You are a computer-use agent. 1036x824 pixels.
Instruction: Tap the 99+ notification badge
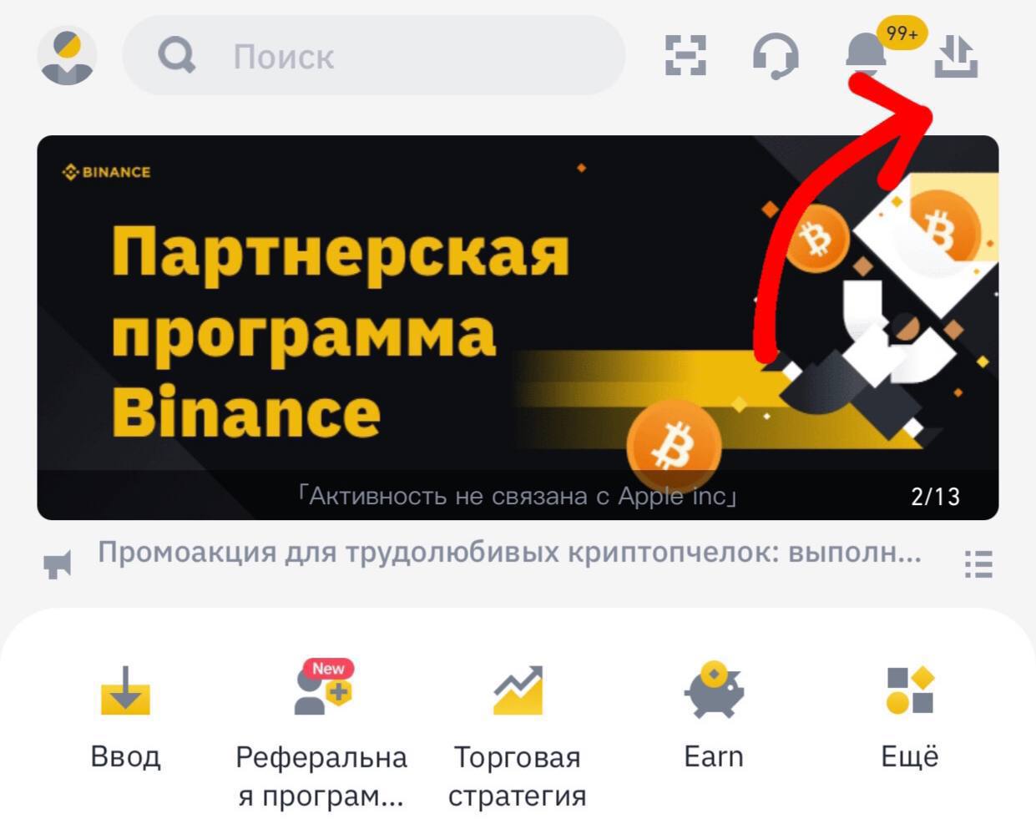coord(902,33)
